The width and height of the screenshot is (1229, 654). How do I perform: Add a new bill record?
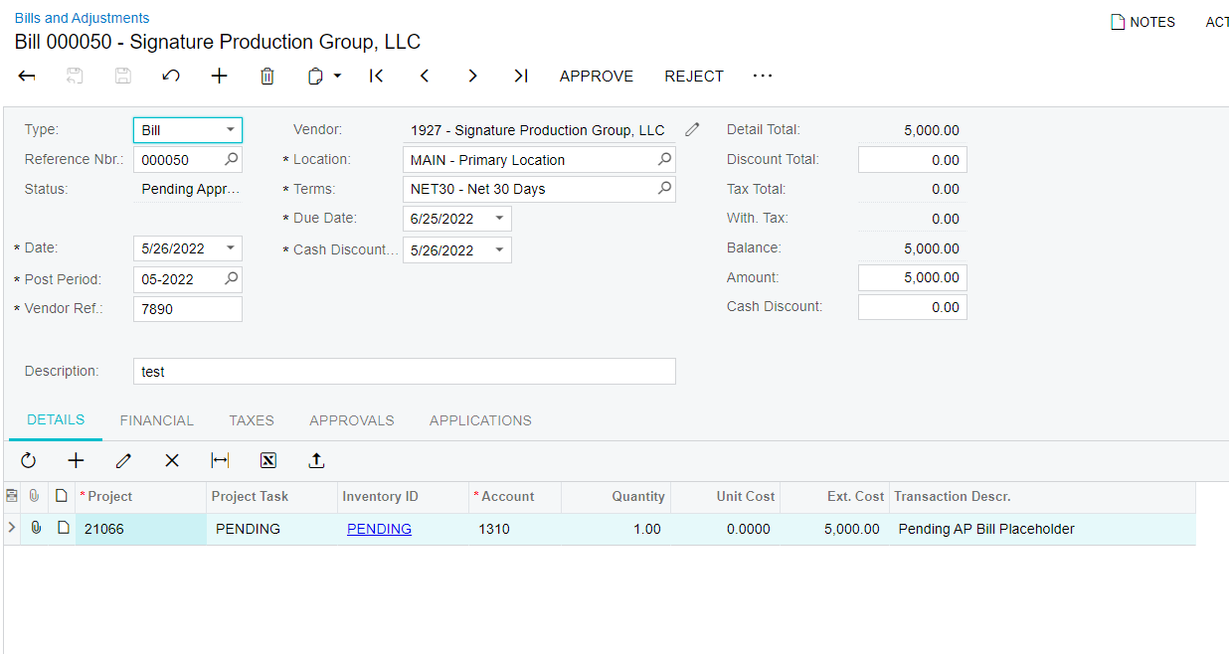[x=220, y=77]
